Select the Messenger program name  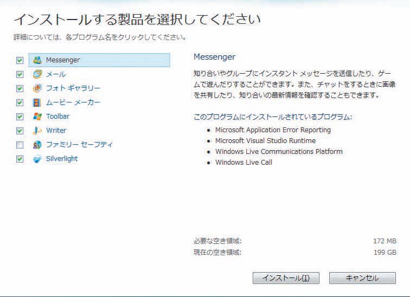point(63,60)
